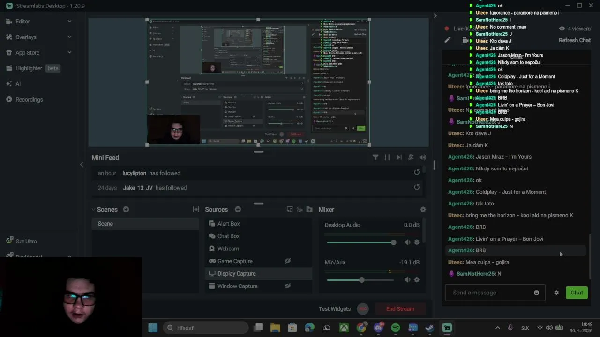Open the Mini Feed filter icon
Image resolution: width=600 pixels, height=337 pixels.
click(375, 158)
